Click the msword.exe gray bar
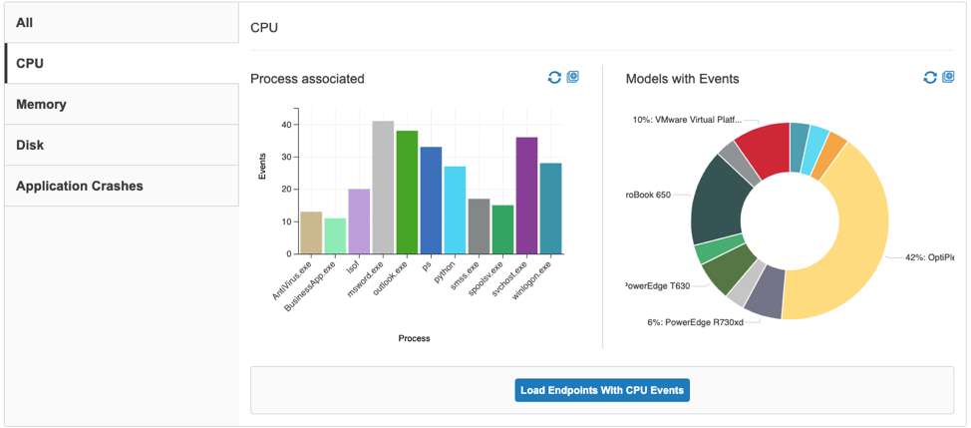971x428 pixels. (383, 187)
